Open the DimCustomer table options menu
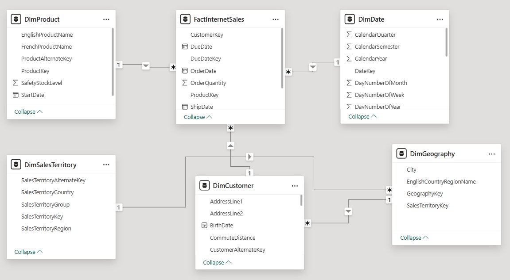This screenshot has width=510, height=280. (295, 186)
